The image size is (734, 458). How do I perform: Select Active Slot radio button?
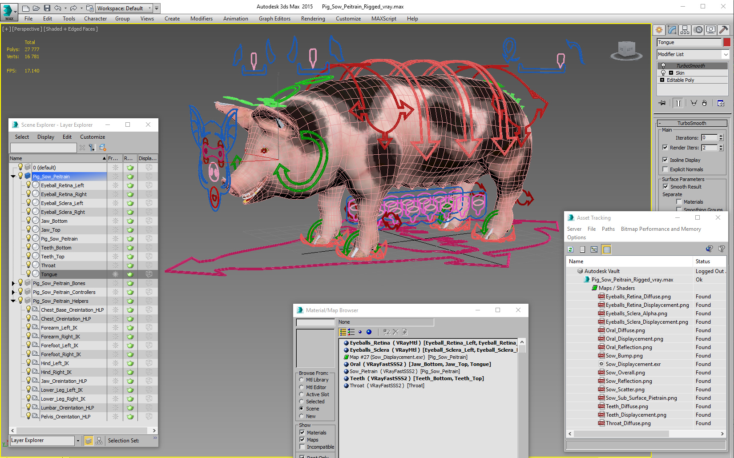[302, 394]
